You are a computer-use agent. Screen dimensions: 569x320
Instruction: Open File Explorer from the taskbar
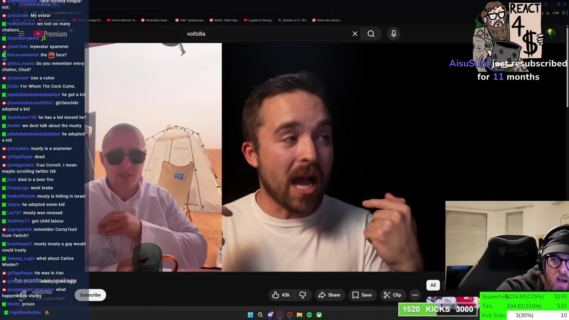[x=299, y=315]
